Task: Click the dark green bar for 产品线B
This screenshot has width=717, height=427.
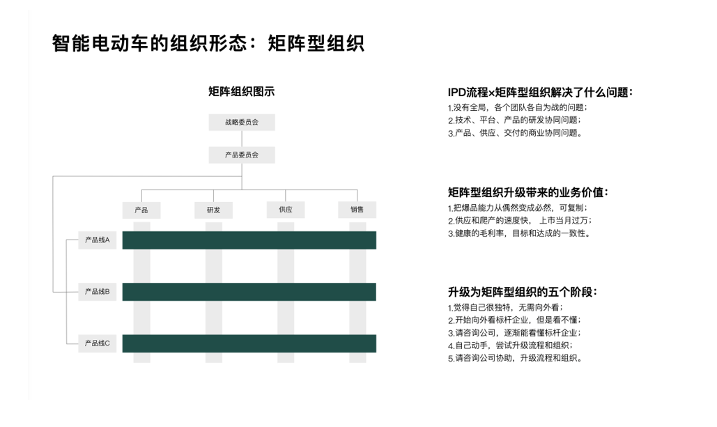Action: pos(249,291)
